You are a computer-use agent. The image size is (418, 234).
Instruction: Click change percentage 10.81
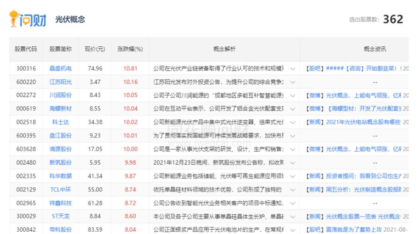point(130,68)
